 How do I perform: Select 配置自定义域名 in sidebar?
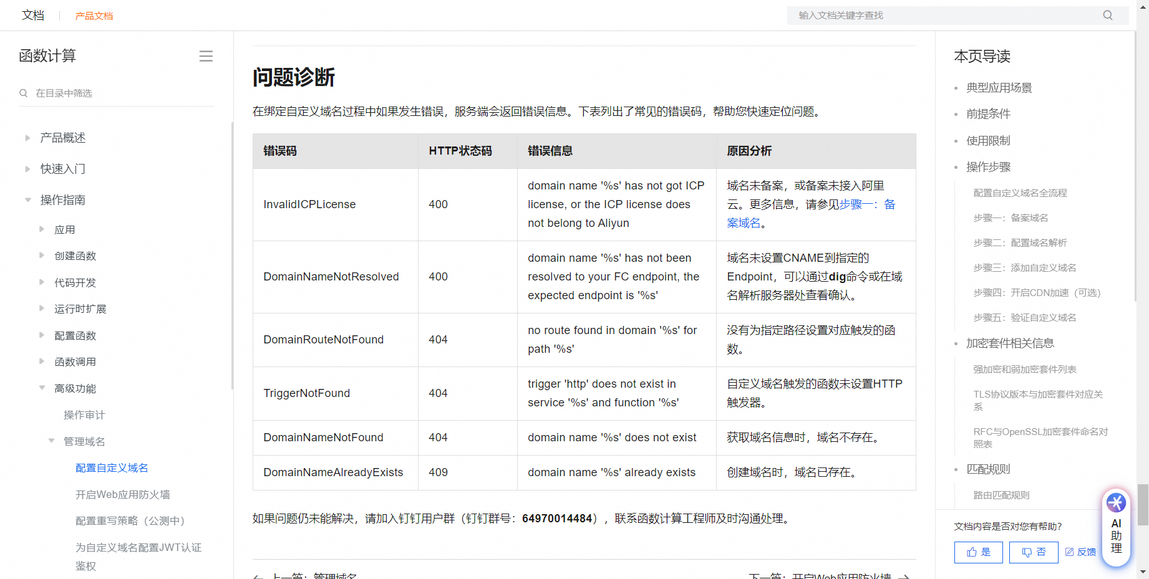pos(112,468)
